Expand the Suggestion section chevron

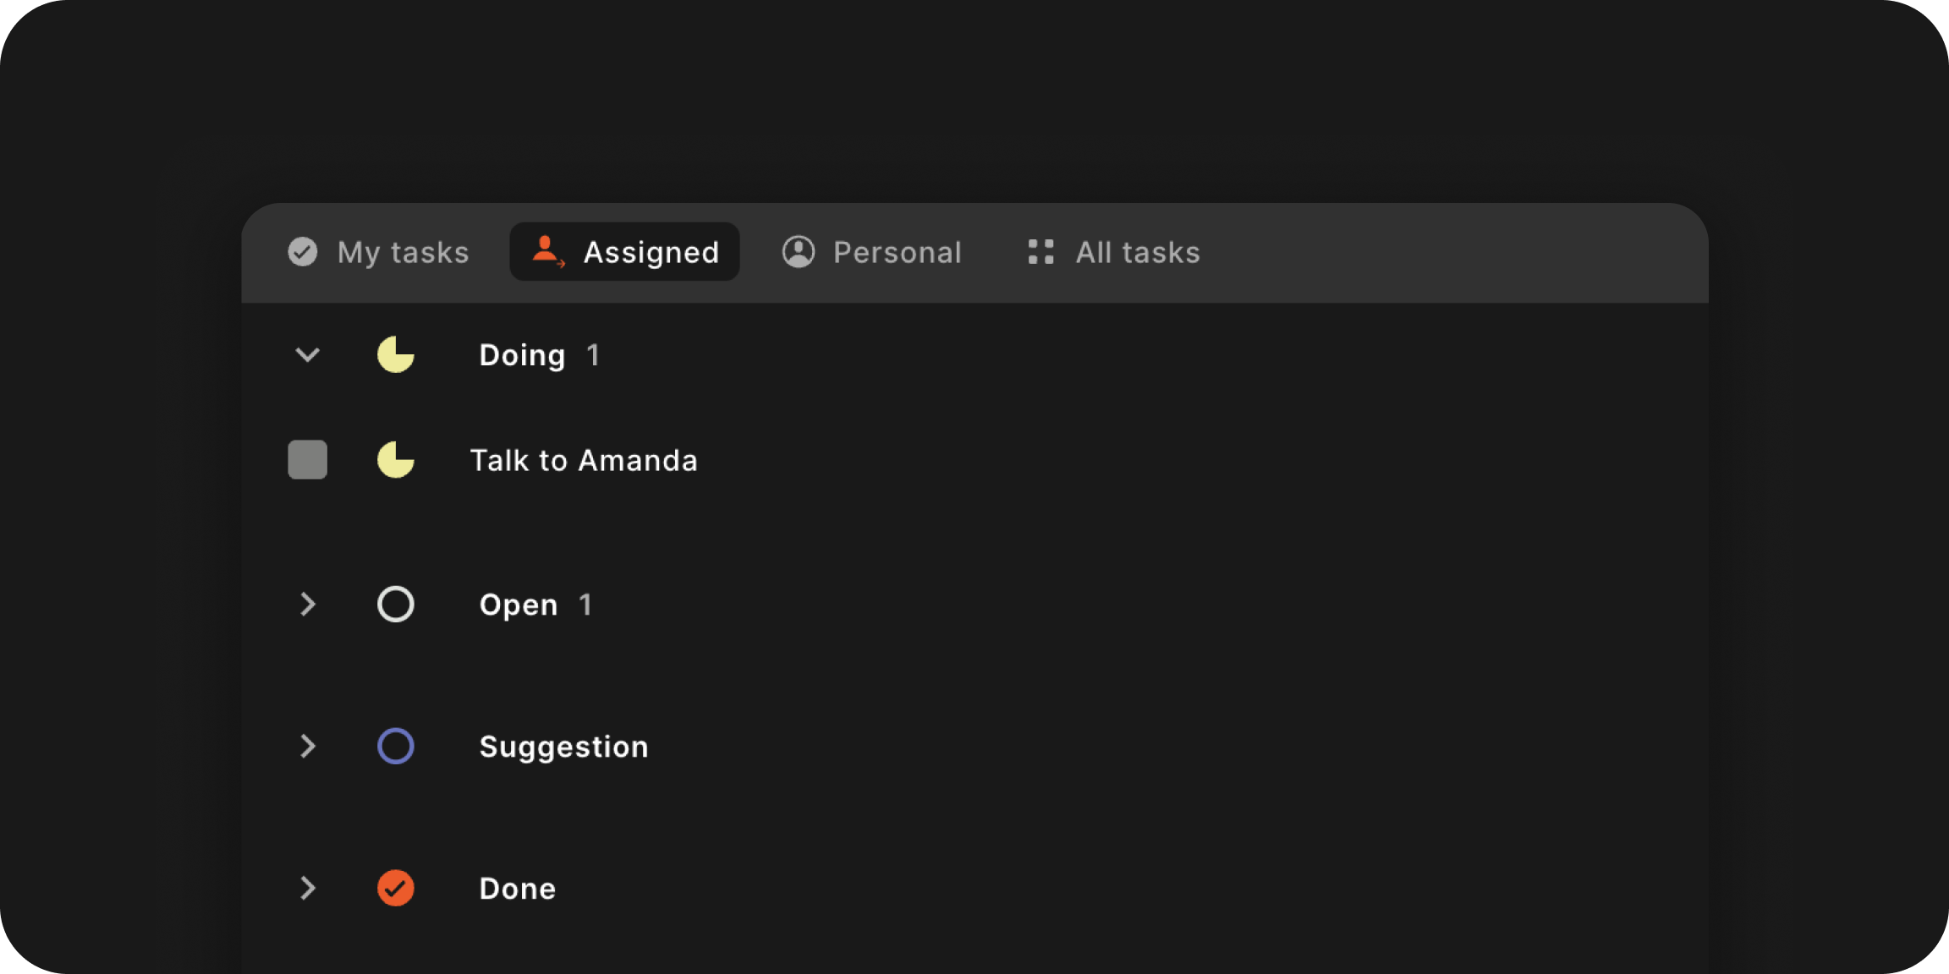click(307, 746)
